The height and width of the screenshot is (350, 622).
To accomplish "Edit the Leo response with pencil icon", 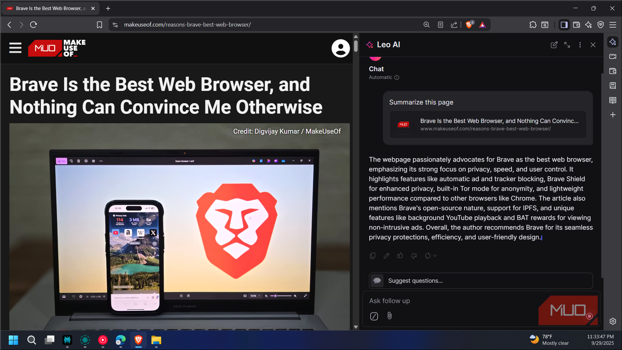I will click(x=386, y=255).
